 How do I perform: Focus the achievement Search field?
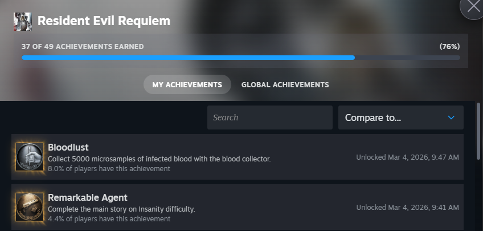[269, 117]
